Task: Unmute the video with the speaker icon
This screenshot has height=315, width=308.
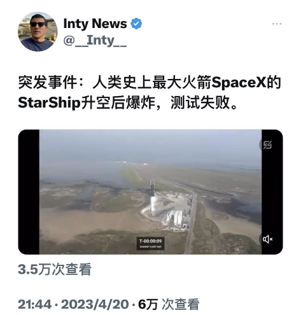Action: [267, 239]
